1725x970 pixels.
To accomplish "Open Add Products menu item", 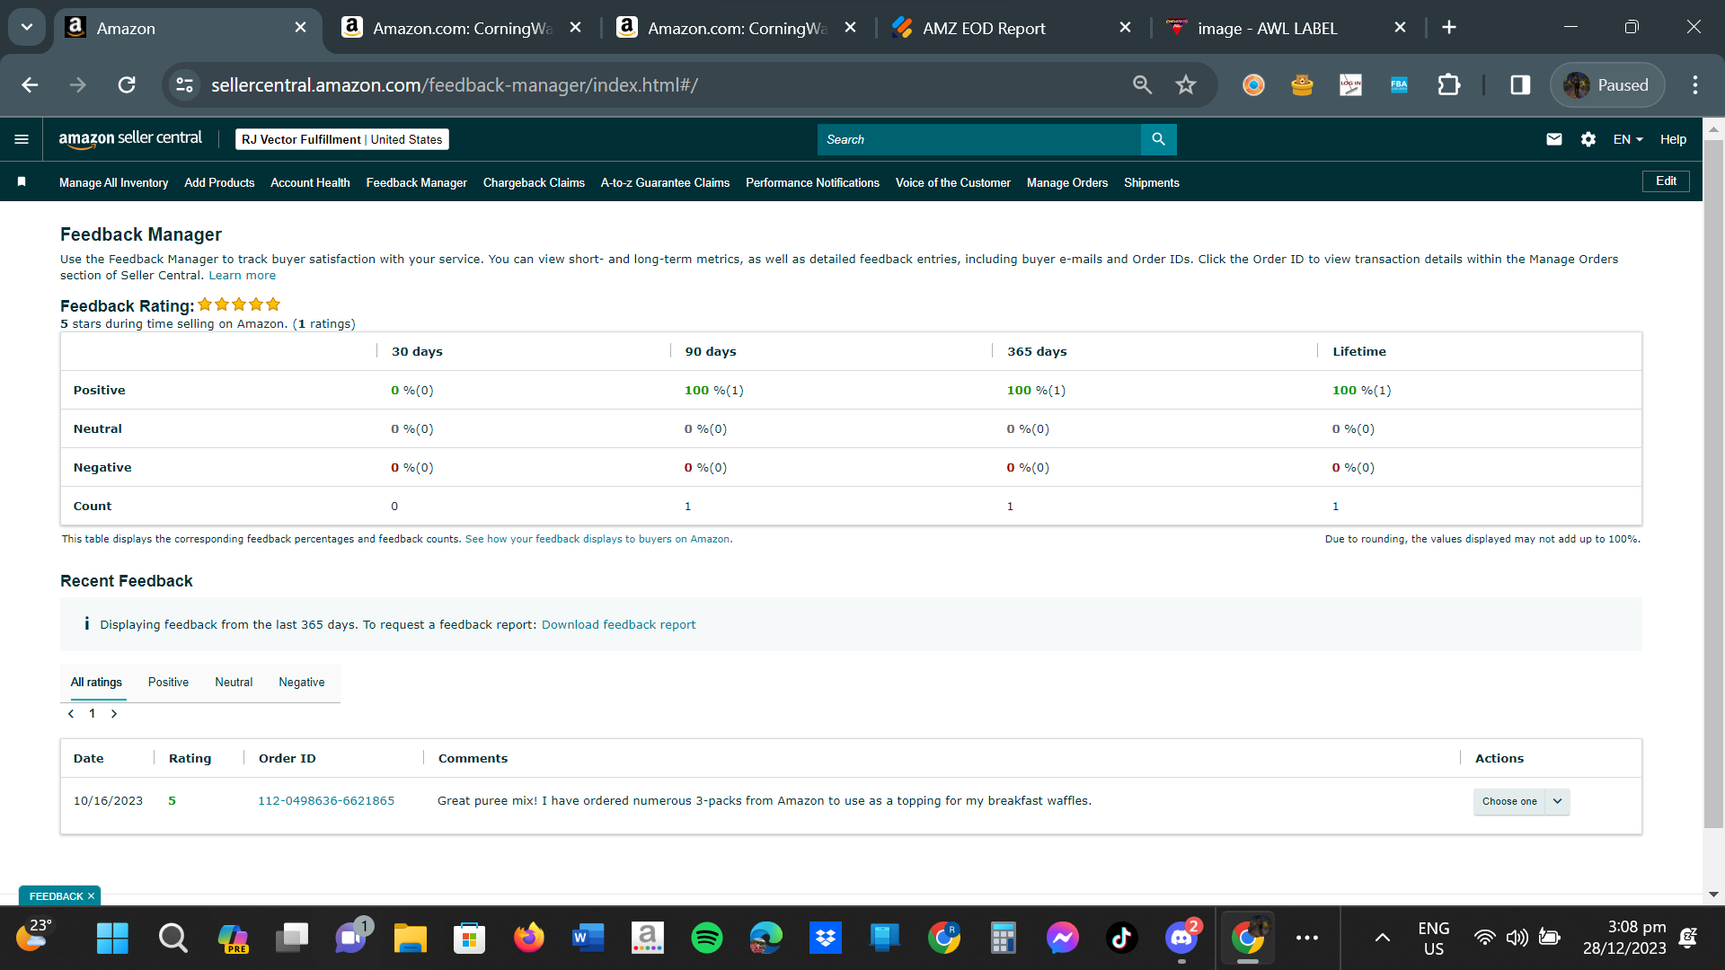I will coord(219,182).
